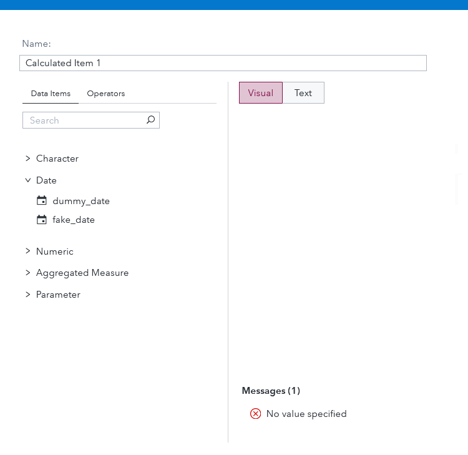Viewport: 468px width, 455px height.
Task: Switch to Text editor mode
Action: coord(303,93)
